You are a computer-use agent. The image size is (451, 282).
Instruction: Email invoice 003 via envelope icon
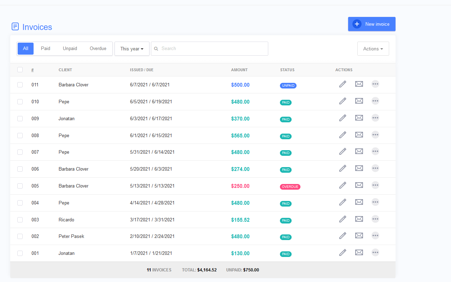(x=359, y=219)
